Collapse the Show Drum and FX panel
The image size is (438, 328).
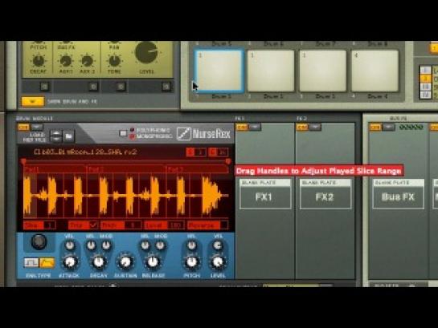click(33, 101)
